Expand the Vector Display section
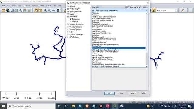194x109 pixels. [68, 9]
